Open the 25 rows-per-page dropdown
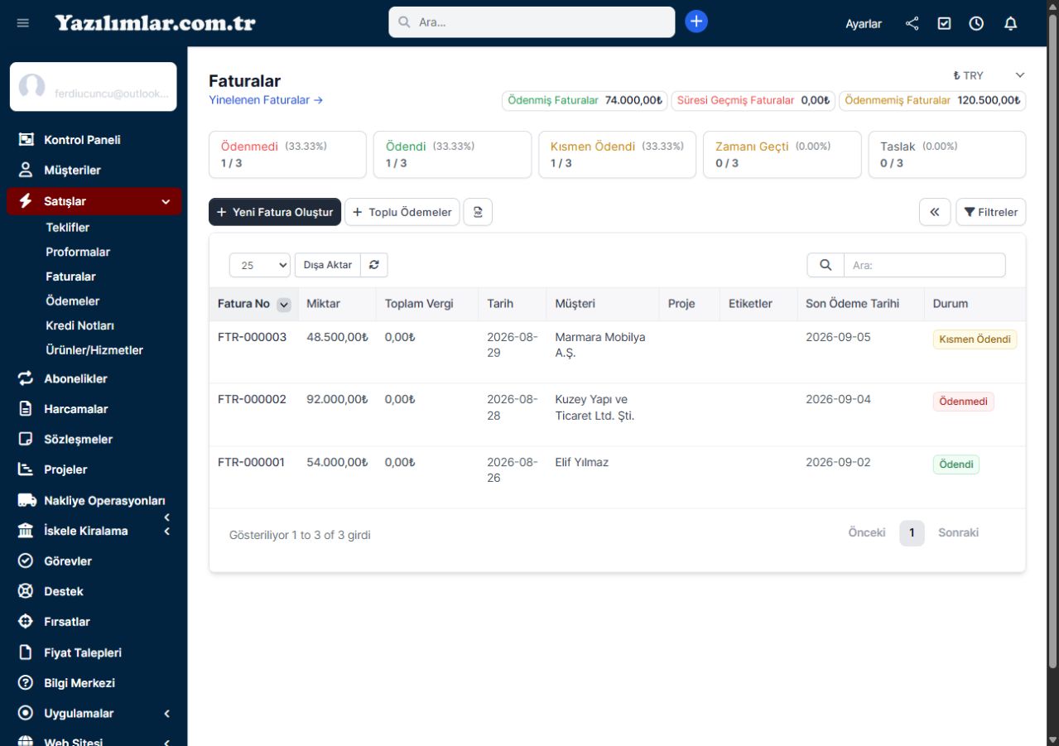This screenshot has width=1059, height=746. [260, 265]
